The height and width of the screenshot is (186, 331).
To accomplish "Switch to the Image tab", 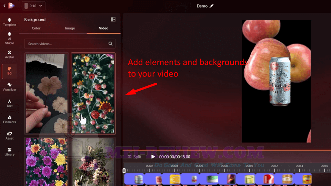I will 70,28.
